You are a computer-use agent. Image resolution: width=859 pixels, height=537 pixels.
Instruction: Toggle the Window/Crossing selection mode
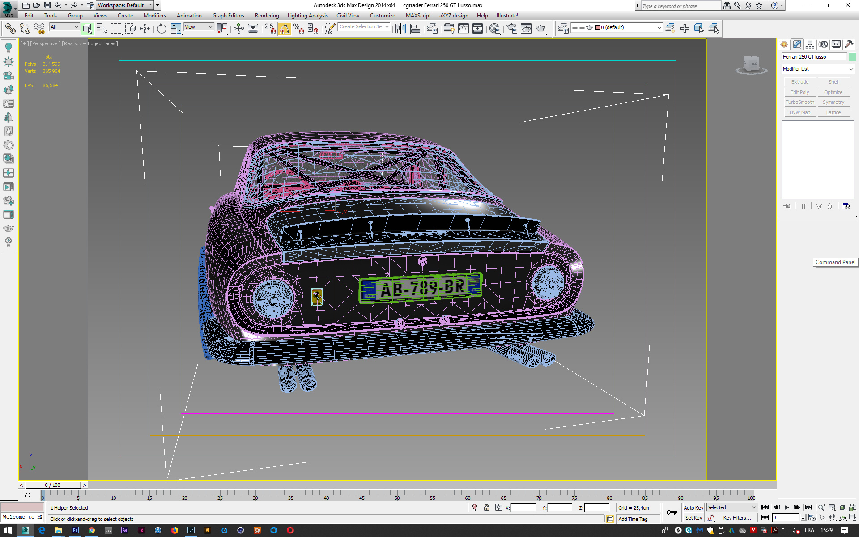130,29
